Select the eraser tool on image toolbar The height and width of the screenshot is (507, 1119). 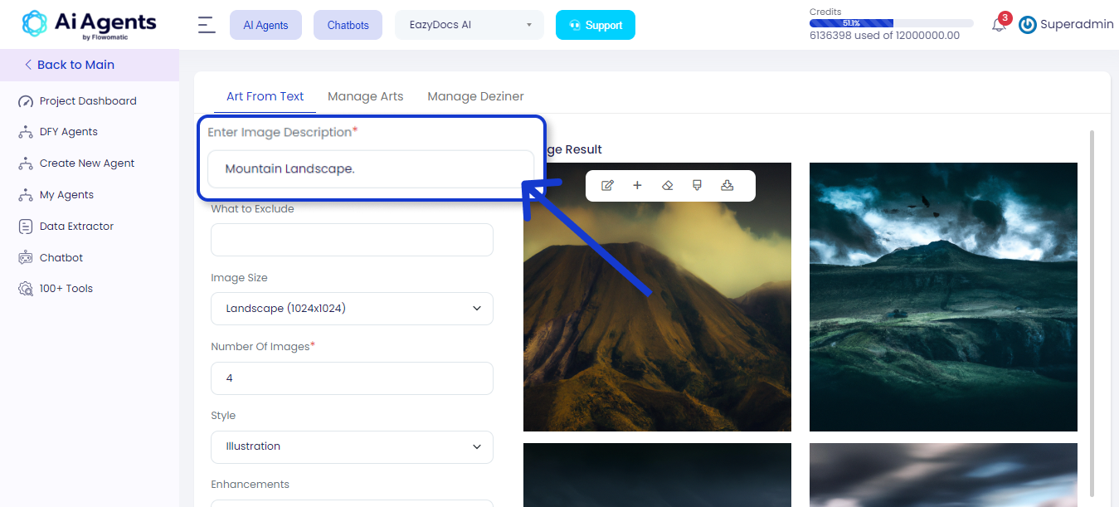(667, 186)
